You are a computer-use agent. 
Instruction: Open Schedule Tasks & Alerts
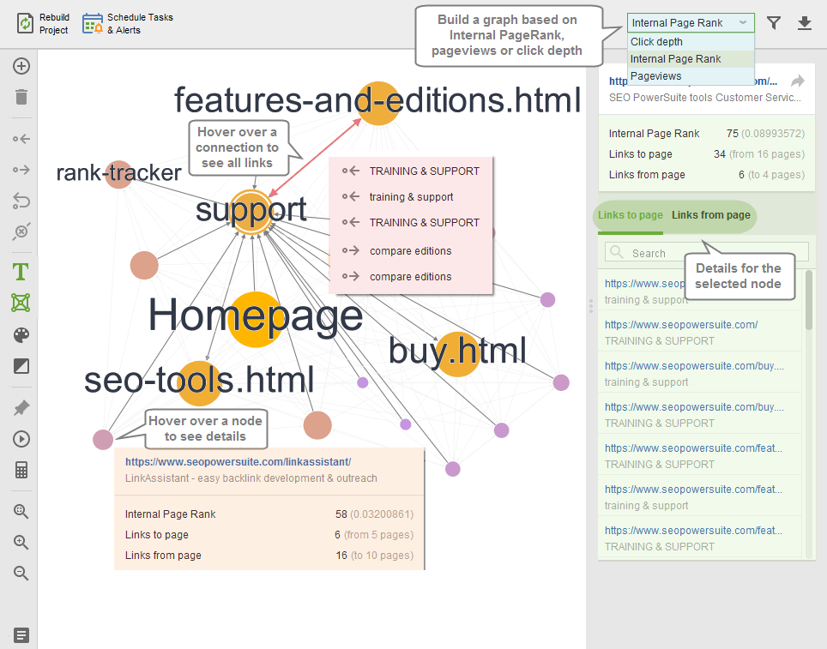[128, 23]
